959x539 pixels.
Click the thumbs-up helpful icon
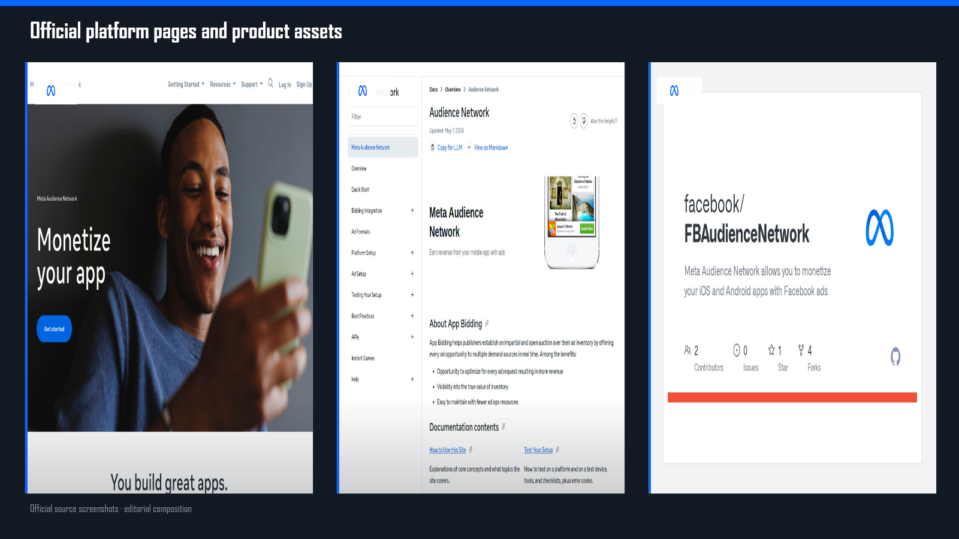point(574,121)
